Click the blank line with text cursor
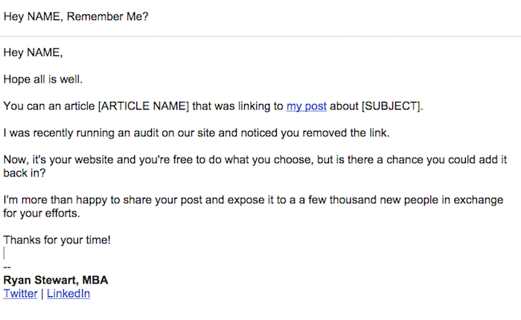521x320 pixels. pyautogui.click(x=4, y=253)
